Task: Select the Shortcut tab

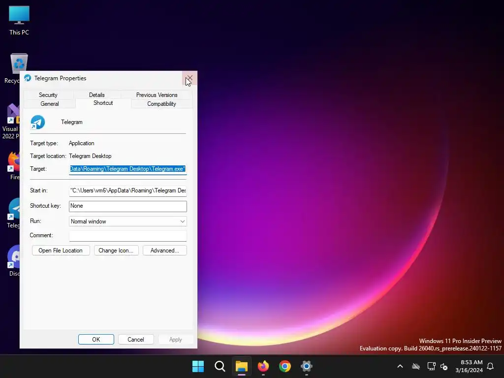Action: tap(103, 103)
